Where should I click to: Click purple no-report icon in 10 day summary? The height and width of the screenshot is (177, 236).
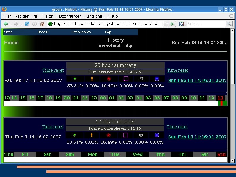tap(125, 135)
